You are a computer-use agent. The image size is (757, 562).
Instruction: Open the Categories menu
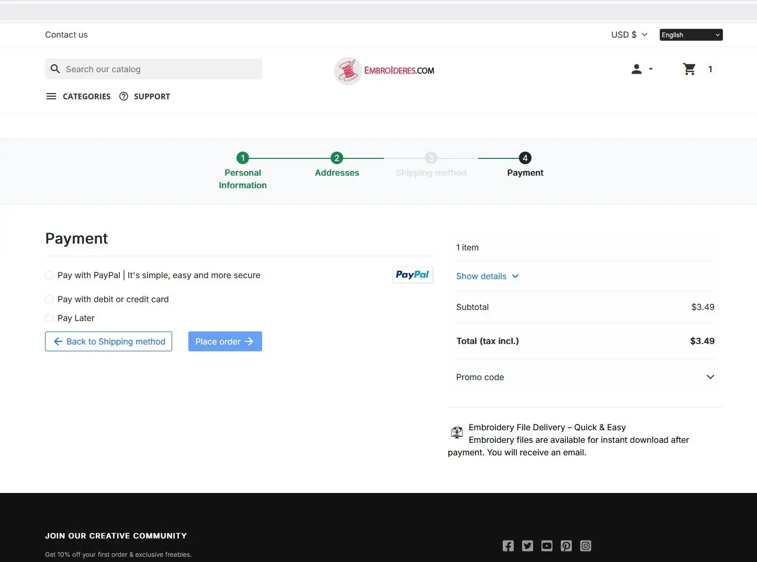pyautogui.click(x=78, y=96)
